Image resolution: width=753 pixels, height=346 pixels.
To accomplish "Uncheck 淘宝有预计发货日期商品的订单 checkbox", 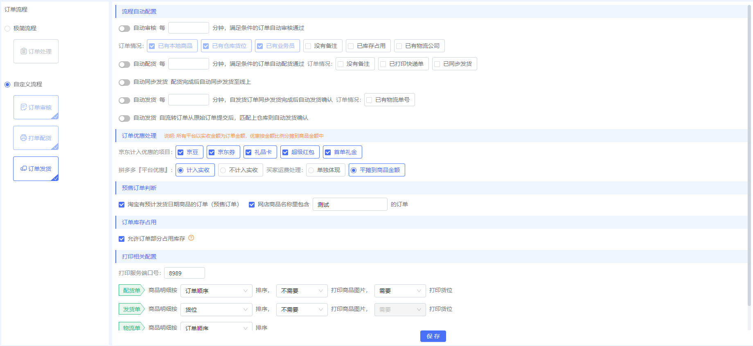I will coord(122,205).
